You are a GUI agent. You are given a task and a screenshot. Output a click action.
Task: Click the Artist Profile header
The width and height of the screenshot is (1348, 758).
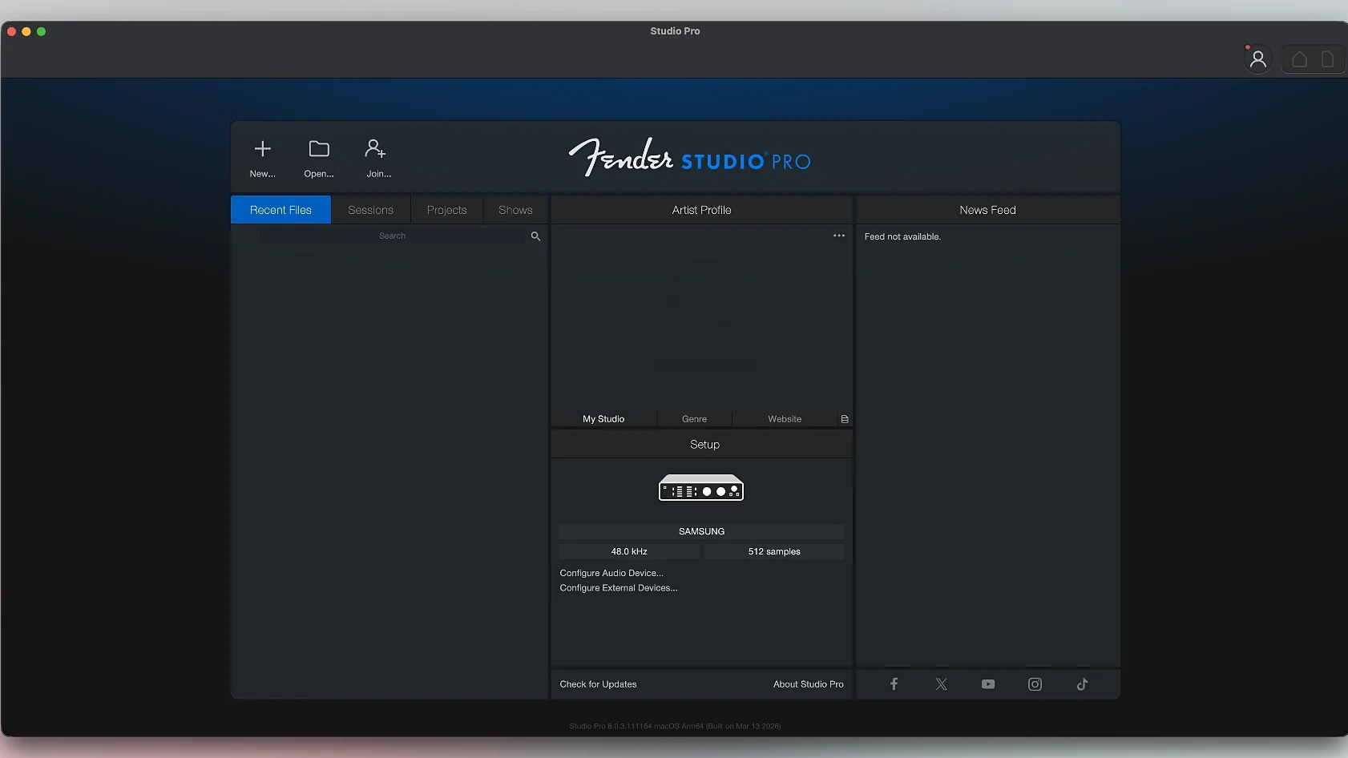coord(701,210)
